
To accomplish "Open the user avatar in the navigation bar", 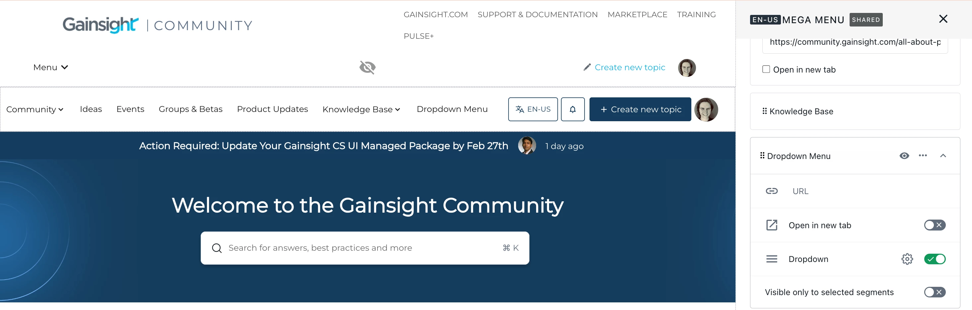I will coord(706,110).
